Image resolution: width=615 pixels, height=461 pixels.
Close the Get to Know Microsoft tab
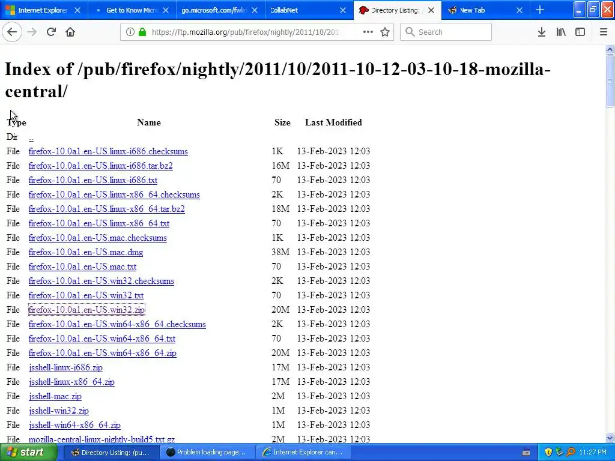pos(166,10)
